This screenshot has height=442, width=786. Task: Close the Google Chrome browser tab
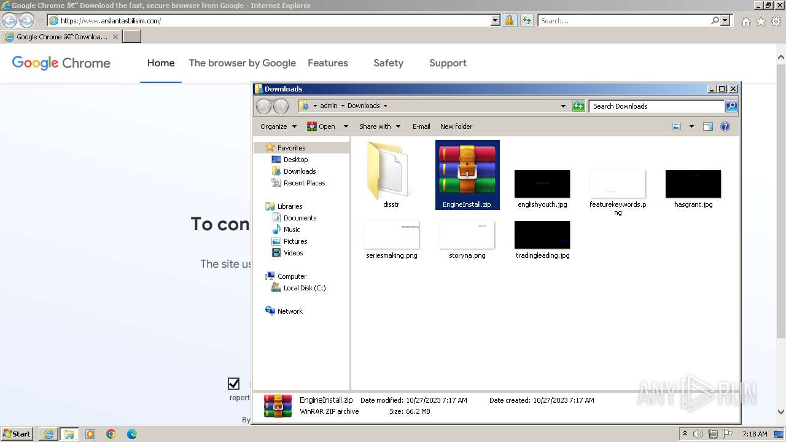coord(115,37)
